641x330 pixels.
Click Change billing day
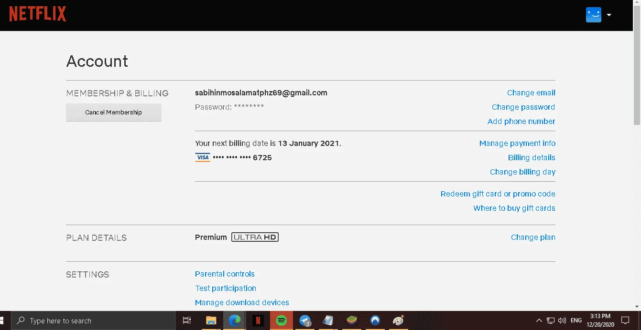point(522,172)
